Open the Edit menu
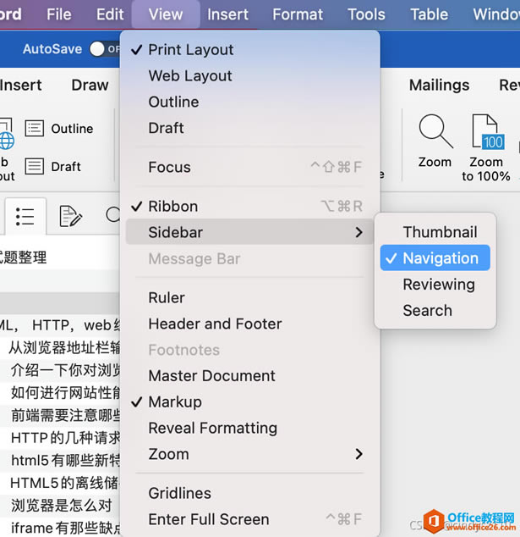 click(x=110, y=14)
